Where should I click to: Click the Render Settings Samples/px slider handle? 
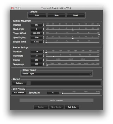[x=47, y=65]
